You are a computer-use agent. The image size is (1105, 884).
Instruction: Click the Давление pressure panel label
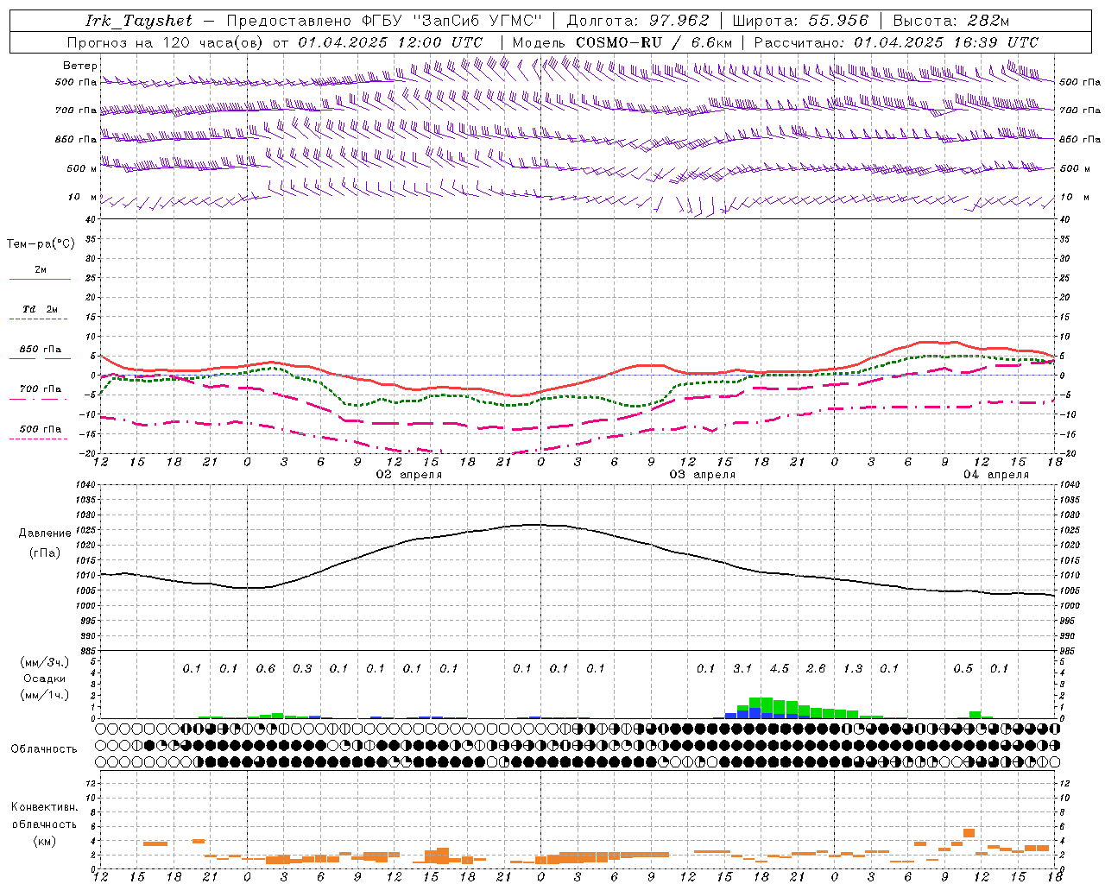pyautogui.click(x=45, y=534)
